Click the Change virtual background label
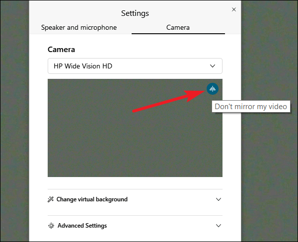Image resolution: width=298 pixels, height=242 pixels. [92, 199]
